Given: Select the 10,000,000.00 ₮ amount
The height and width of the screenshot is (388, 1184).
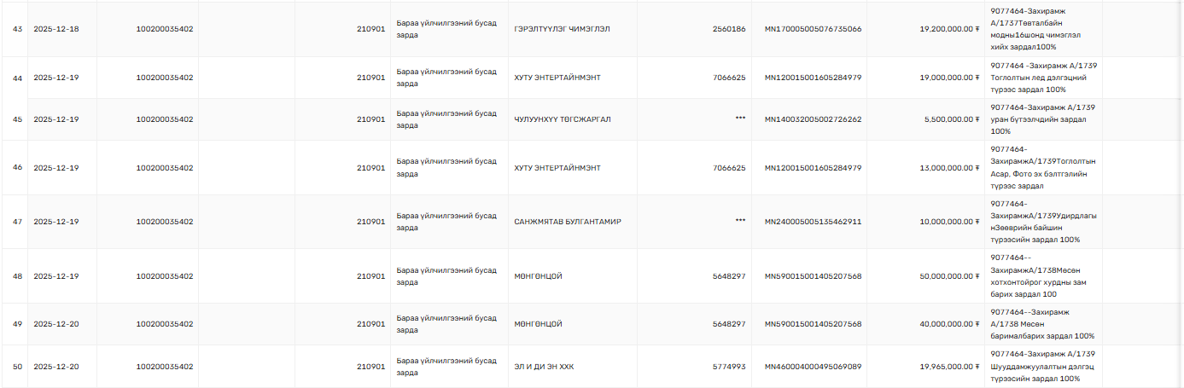Looking at the screenshot, I should (x=949, y=222).
